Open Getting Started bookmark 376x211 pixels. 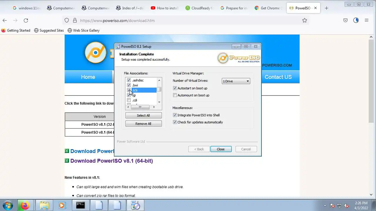pos(16,30)
